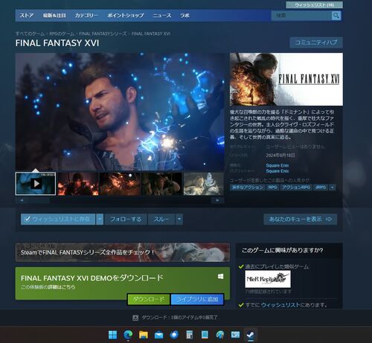
Task: Click the arrow icon on あなたのキューを表示
Action: (x=329, y=219)
